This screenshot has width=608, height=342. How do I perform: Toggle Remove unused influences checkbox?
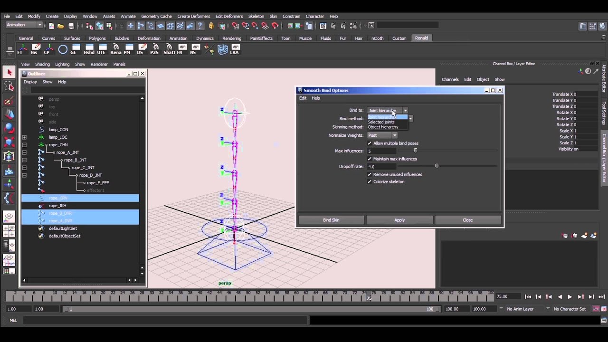(370, 174)
